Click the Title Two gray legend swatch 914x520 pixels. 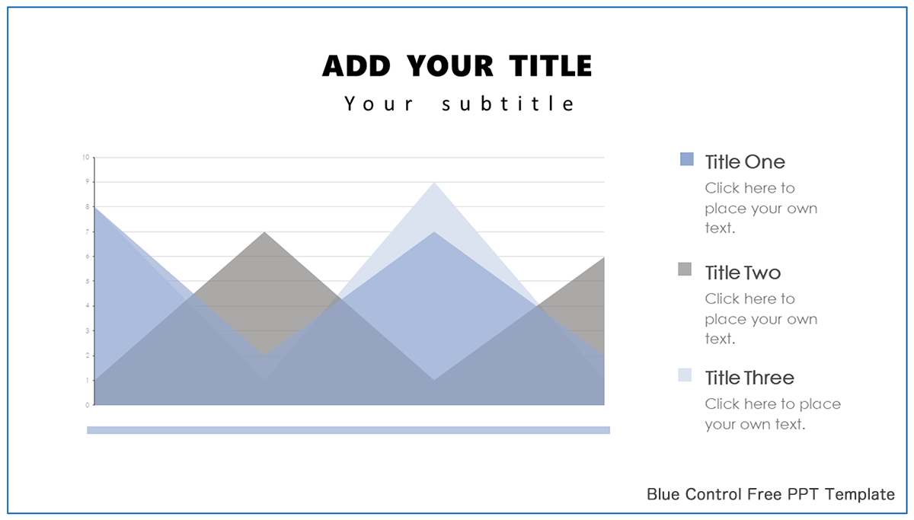coord(685,270)
